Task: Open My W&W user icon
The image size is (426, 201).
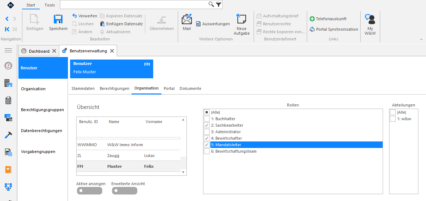Action: point(370,19)
